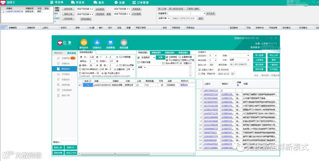The image size is (319, 161).
Task: Toggle the 低价SKU单独加价 checkbox
Action: click(x=80, y=69)
